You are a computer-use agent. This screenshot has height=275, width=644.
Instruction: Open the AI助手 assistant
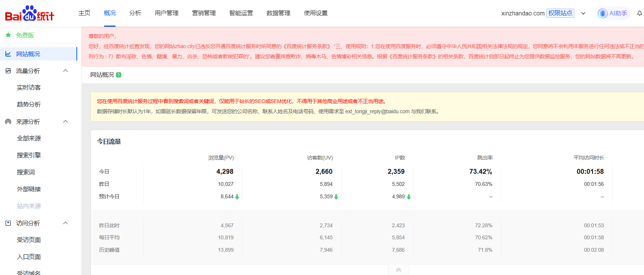[613, 13]
